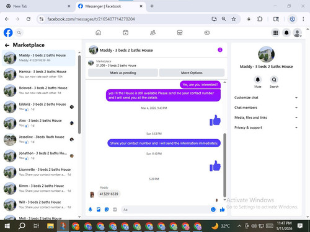Click the Mark as pending button

pyautogui.click(x=123, y=73)
